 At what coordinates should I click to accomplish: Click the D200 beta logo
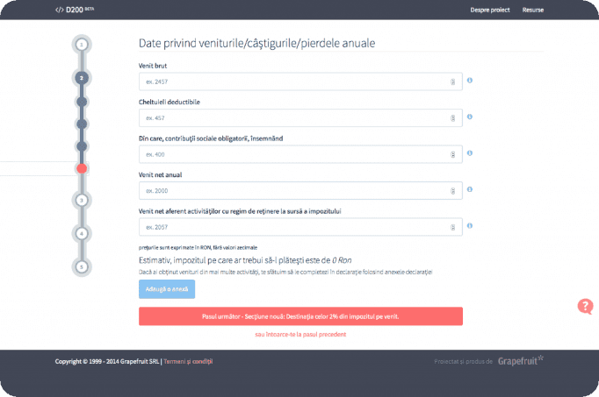75,10
